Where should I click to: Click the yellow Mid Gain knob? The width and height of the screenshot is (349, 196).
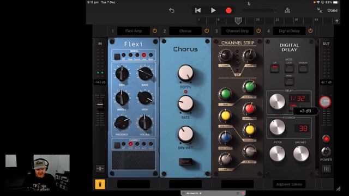click(x=249, y=130)
